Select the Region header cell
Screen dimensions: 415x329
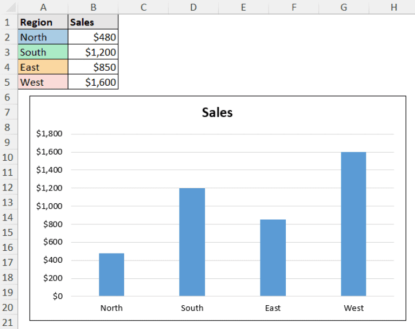(43, 22)
